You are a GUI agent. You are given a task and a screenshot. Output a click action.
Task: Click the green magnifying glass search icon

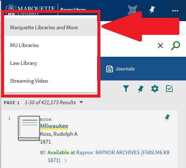click(175, 46)
